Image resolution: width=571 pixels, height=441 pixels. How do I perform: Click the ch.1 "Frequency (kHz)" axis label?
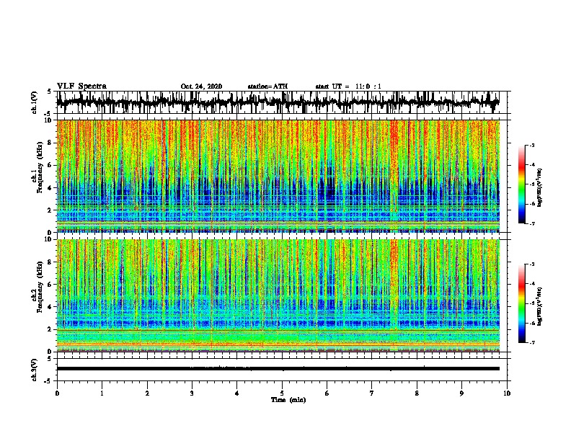point(40,167)
